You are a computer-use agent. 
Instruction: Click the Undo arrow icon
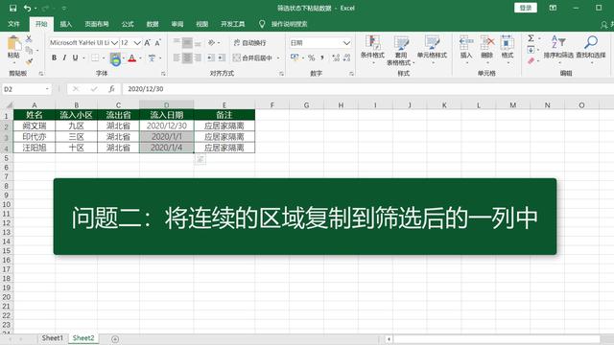tap(27, 8)
